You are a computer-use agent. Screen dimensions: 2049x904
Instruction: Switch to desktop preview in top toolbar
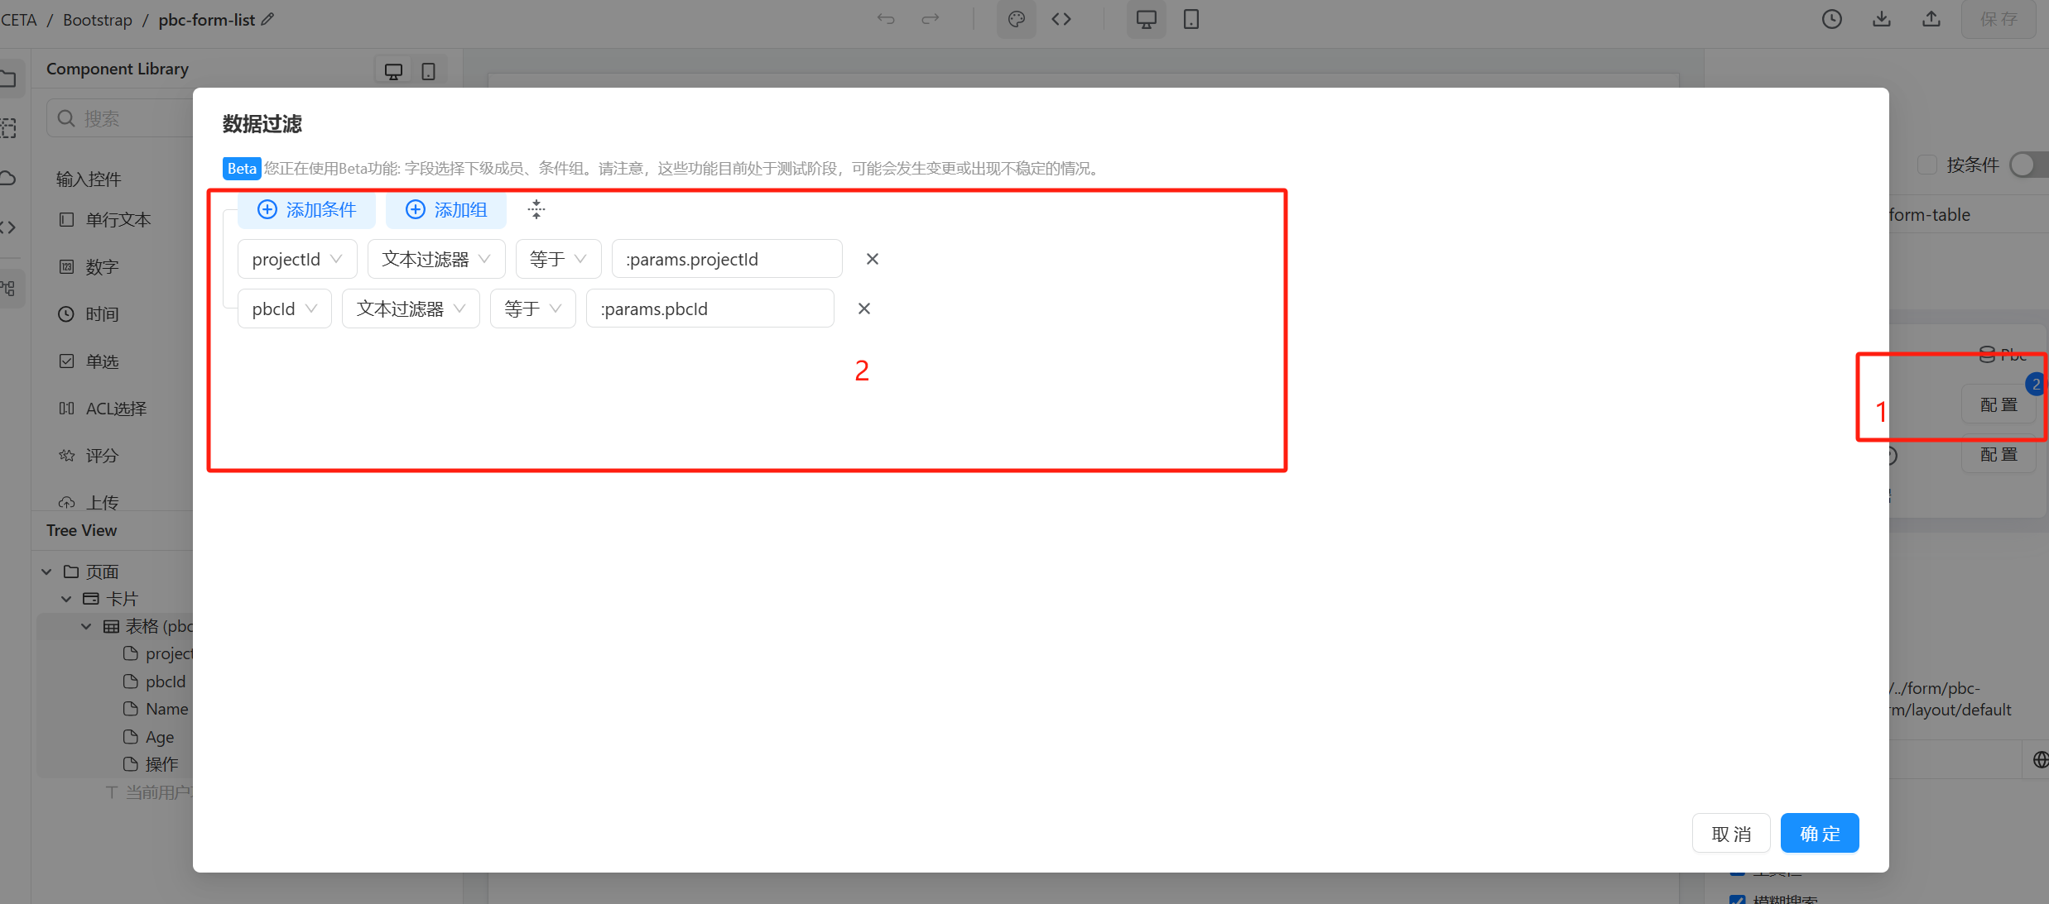[1146, 19]
